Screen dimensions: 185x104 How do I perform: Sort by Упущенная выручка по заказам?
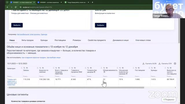[120, 68]
